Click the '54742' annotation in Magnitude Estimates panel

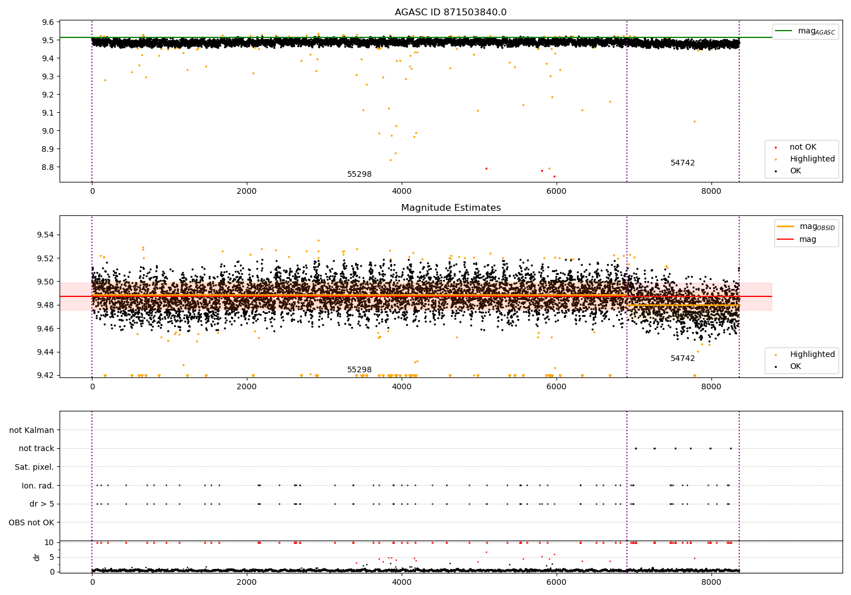tap(683, 359)
